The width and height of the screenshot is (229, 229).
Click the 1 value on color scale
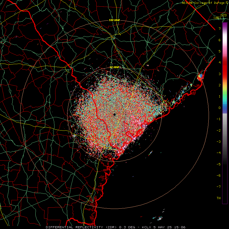click(x=220, y=96)
